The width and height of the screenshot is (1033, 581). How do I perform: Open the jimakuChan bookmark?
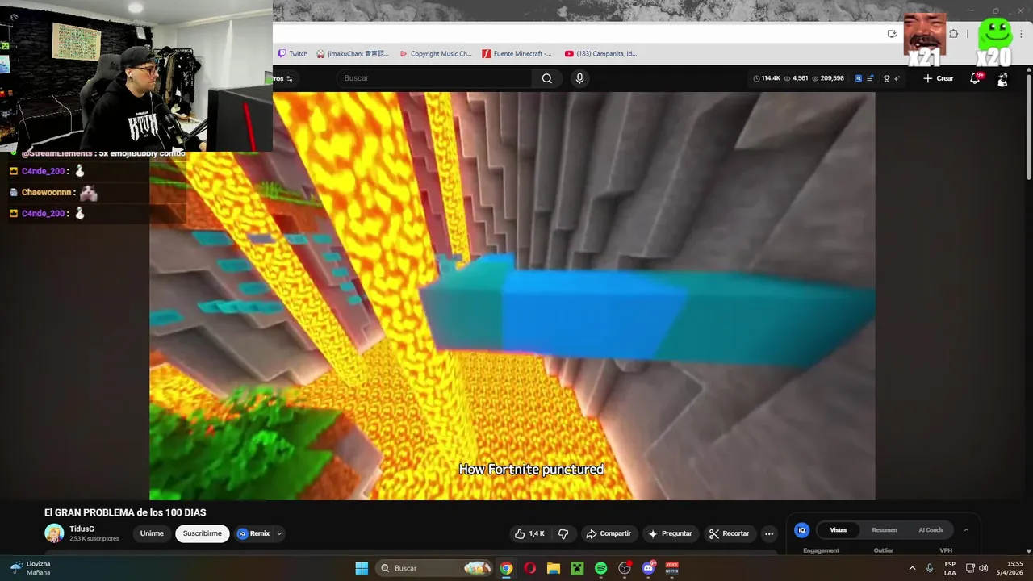(x=353, y=54)
